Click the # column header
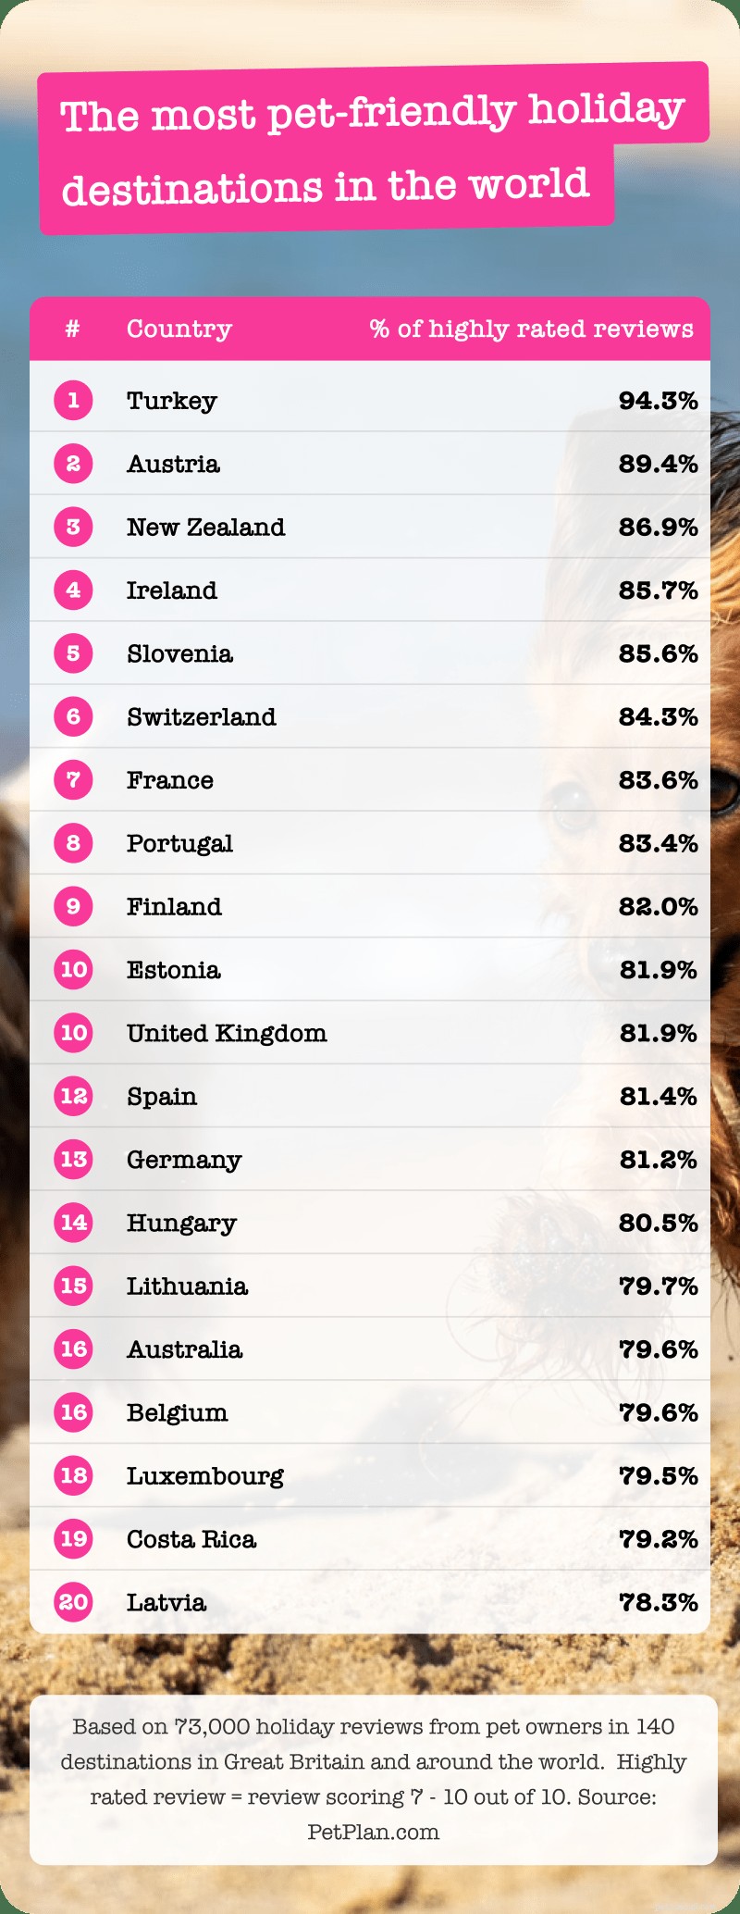This screenshot has width=740, height=1914. click(73, 329)
